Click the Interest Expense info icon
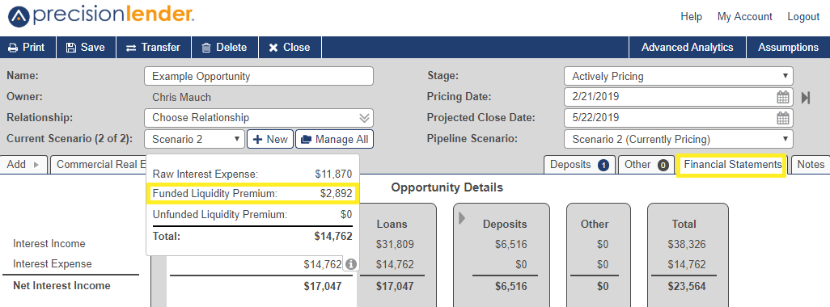830x307 pixels. coord(350,264)
